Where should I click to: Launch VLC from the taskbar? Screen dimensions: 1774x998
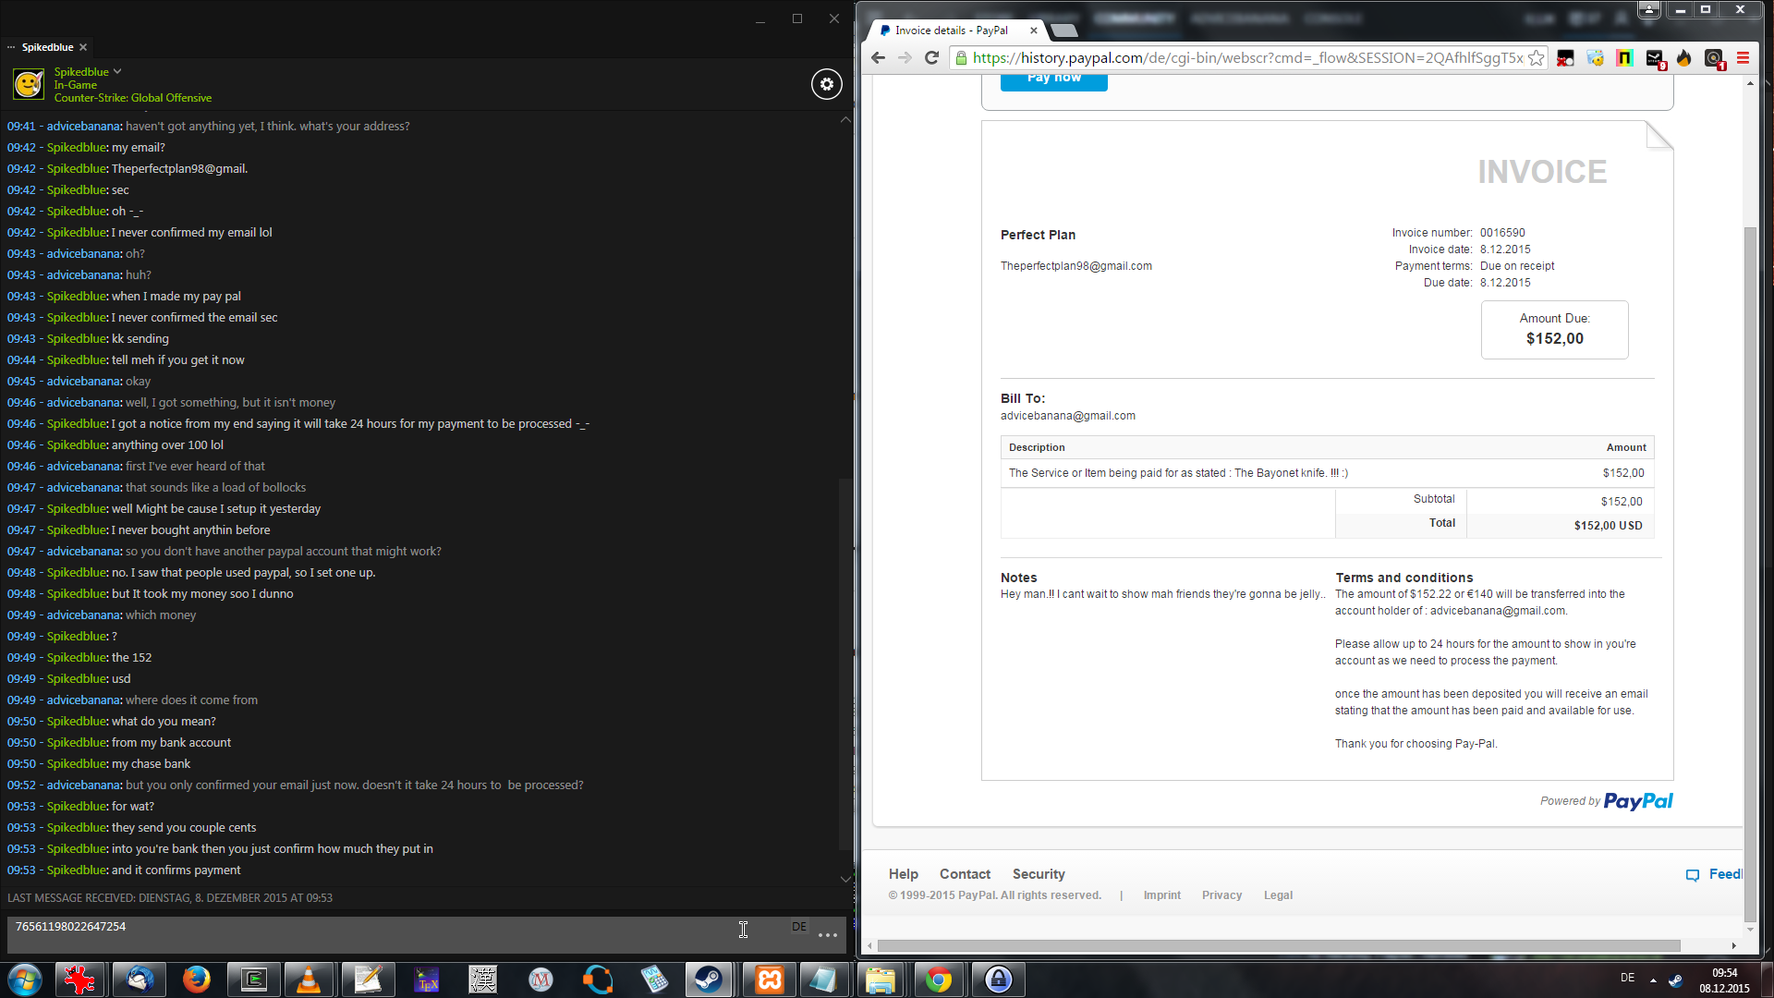[308, 979]
